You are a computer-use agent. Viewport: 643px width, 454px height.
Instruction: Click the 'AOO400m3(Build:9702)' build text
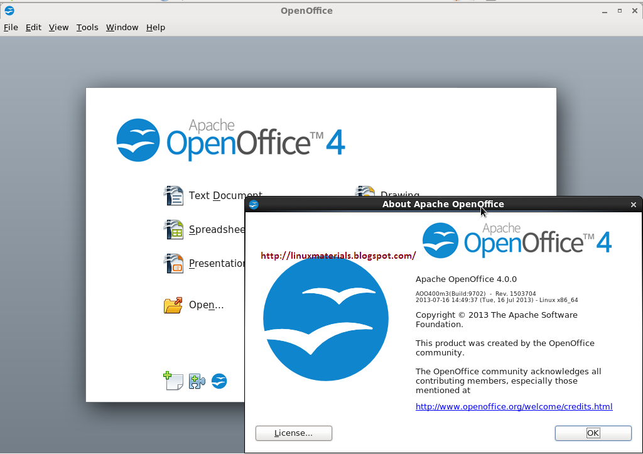(x=450, y=294)
